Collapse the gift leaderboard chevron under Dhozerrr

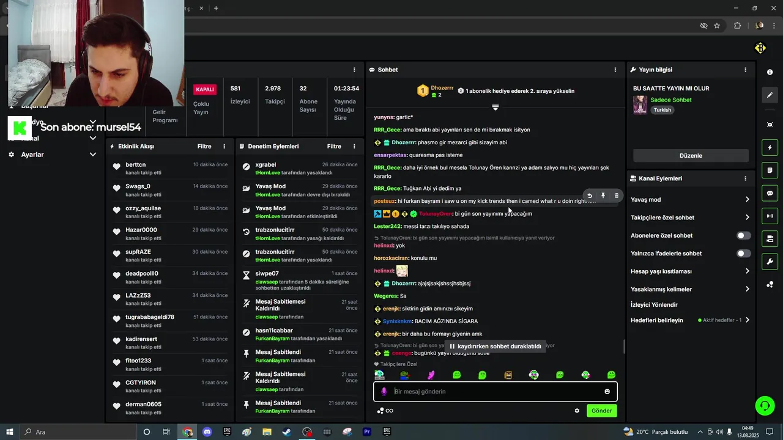(x=495, y=108)
